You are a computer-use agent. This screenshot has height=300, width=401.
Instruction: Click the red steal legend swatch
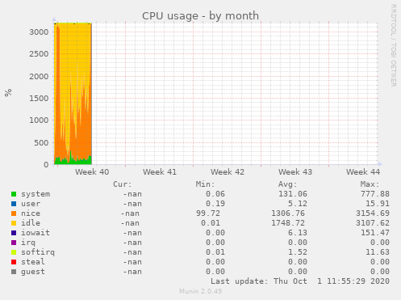(x=14, y=262)
